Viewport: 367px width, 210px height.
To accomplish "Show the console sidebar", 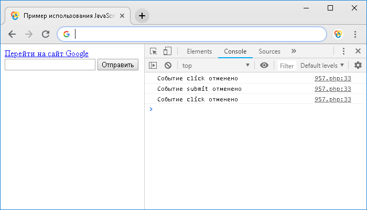I will tap(153, 66).
